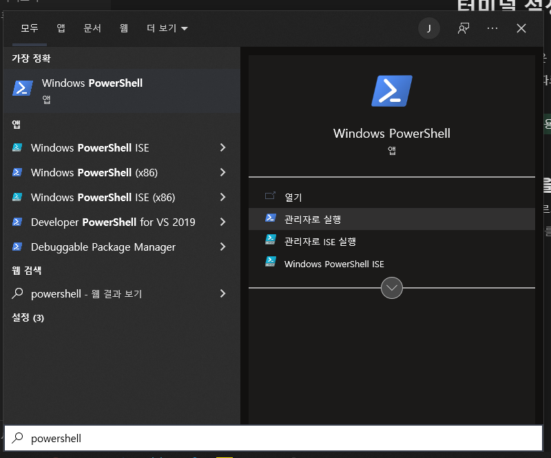Switch to the 앱 tab
Image resolution: width=551 pixels, height=458 pixels.
[x=61, y=28]
